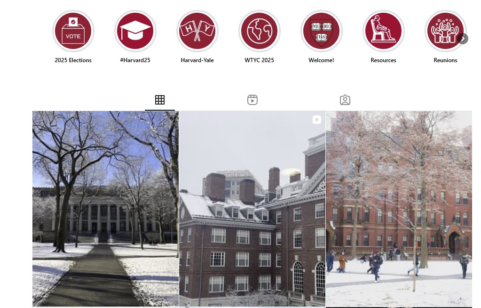Switch to the Tagged photos tab
481x308 pixels.
point(345,100)
